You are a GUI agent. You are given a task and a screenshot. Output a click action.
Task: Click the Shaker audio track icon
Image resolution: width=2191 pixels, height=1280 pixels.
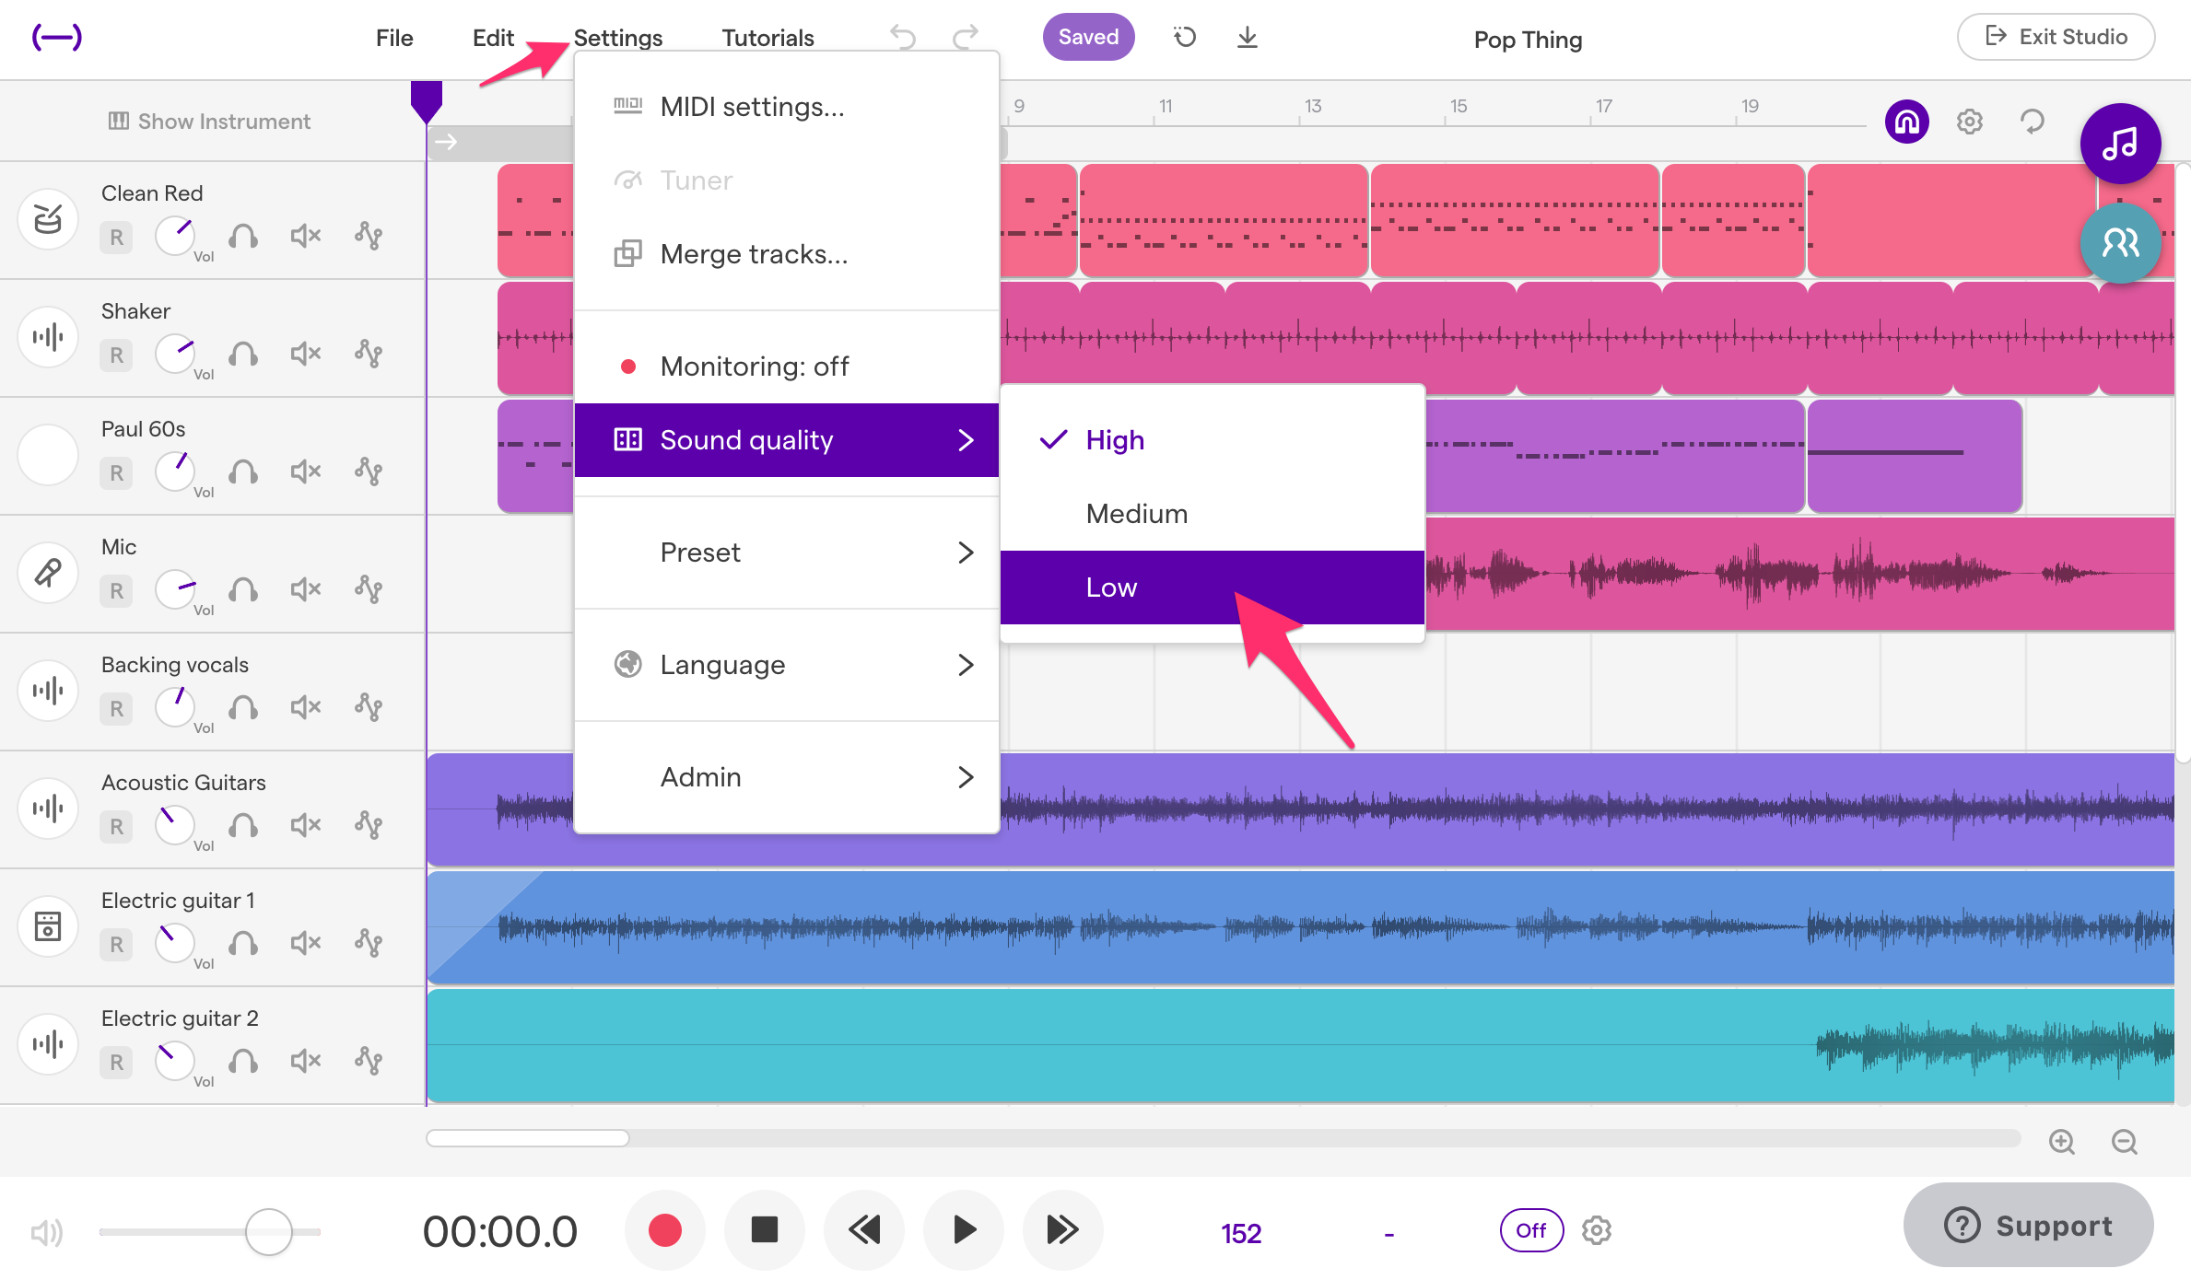[48, 337]
